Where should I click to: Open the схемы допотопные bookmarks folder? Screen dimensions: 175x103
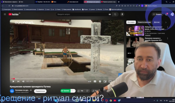(x=30, y=10)
